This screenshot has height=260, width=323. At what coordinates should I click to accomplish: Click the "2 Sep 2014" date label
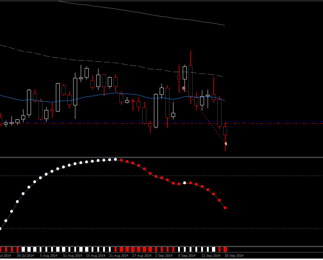coord(164,255)
